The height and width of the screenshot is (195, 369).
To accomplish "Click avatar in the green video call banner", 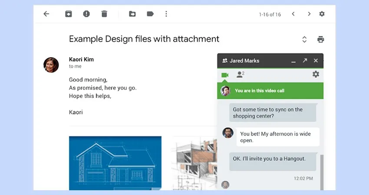I will point(225,91).
